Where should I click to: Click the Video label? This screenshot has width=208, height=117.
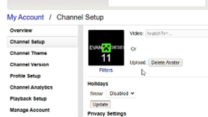[136, 33]
